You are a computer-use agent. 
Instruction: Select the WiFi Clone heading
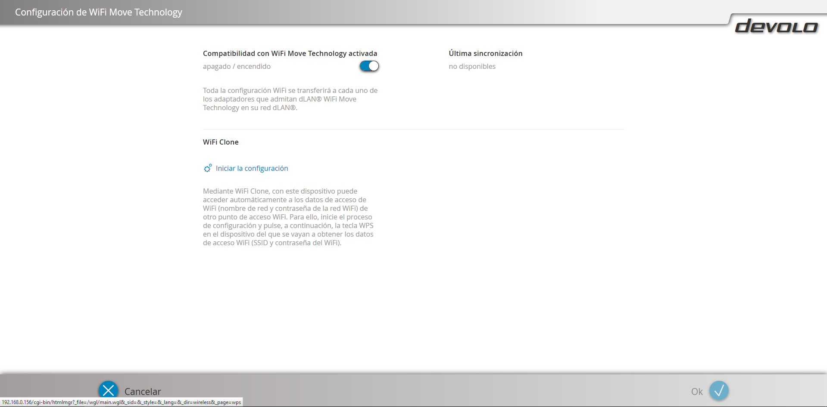click(x=221, y=142)
